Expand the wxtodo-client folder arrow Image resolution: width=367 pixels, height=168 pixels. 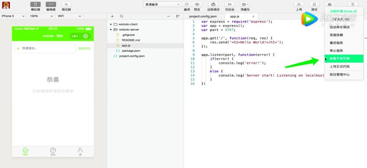click(111, 24)
